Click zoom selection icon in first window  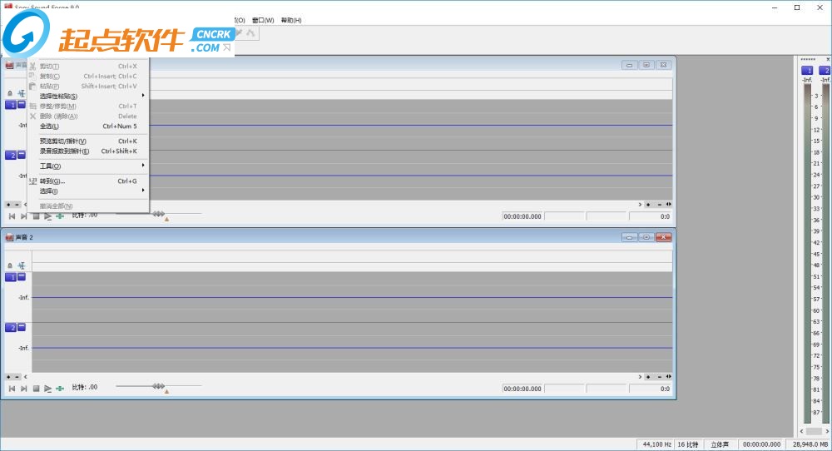click(669, 204)
